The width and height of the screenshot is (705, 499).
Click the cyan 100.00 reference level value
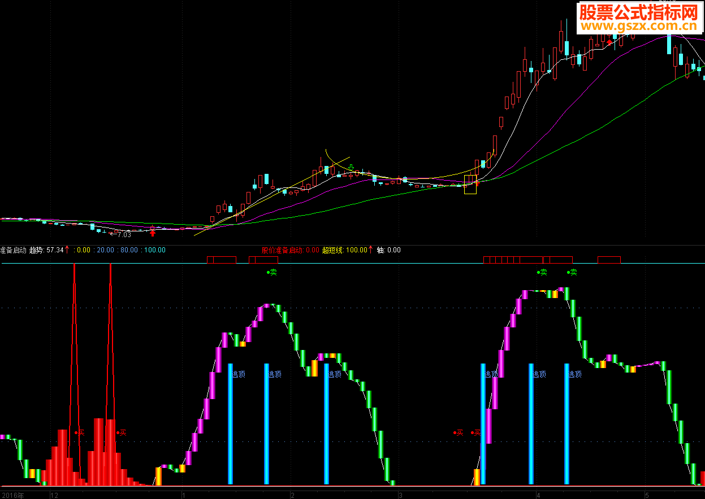(154, 250)
